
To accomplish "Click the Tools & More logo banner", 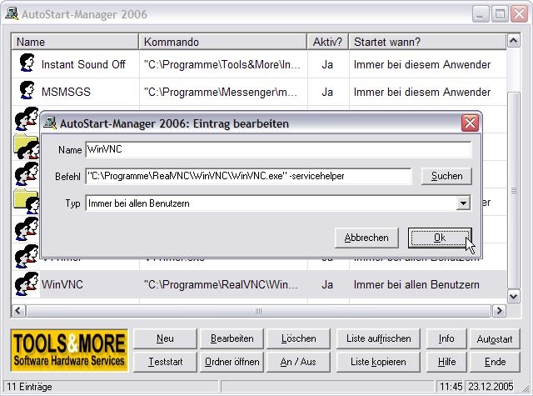I will click(69, 350).
